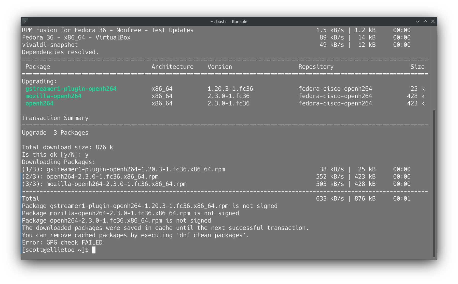
Task: Click the '~ : bash — Konsole' window title
Action: [229, 22]
